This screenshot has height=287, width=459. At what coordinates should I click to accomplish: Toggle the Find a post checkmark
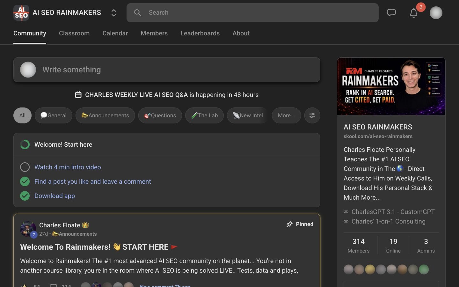click(x=25, y=181)
